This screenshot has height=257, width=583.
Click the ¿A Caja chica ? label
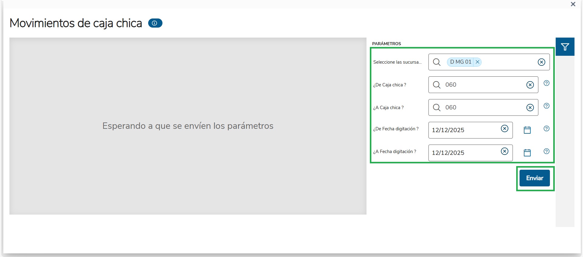pyautogui.click(x=388, y=108)
